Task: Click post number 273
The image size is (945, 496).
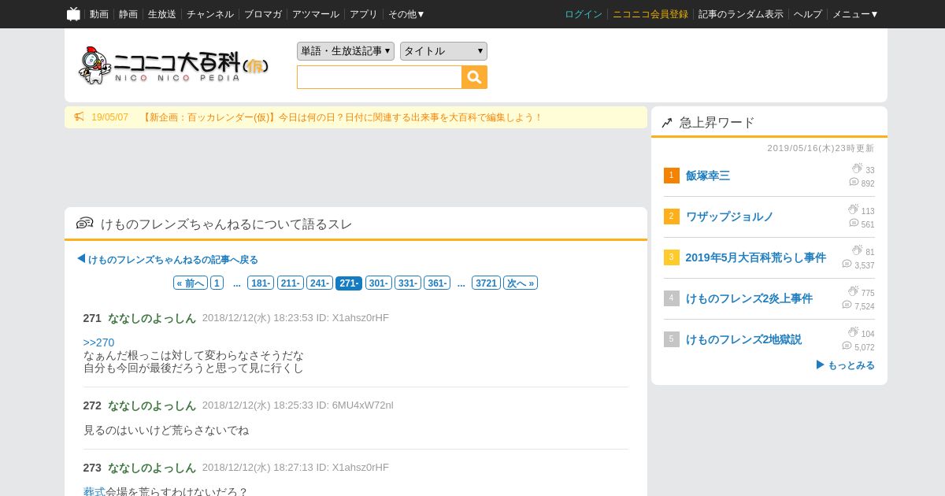Action: [x=92, y=468]
